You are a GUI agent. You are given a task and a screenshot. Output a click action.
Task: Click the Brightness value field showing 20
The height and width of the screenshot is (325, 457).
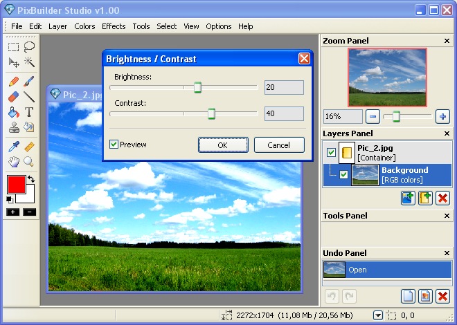point(284,87)
